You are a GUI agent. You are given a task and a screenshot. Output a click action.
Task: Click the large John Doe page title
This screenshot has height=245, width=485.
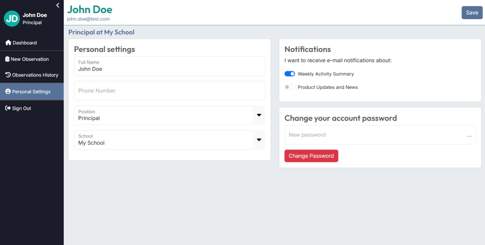tap(90, 9)
